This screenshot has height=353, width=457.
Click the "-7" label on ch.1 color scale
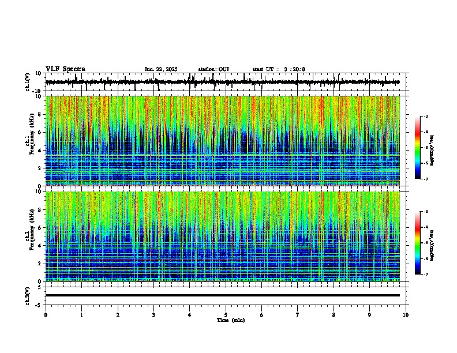coord(426,179)
